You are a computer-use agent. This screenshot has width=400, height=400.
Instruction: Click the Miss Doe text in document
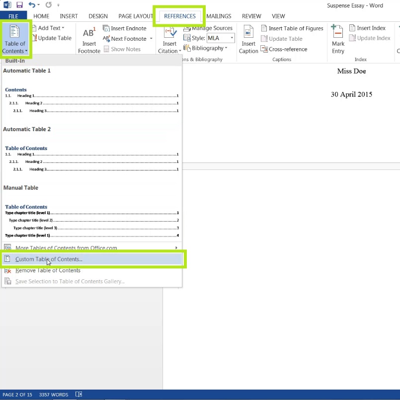click(351, 71)
